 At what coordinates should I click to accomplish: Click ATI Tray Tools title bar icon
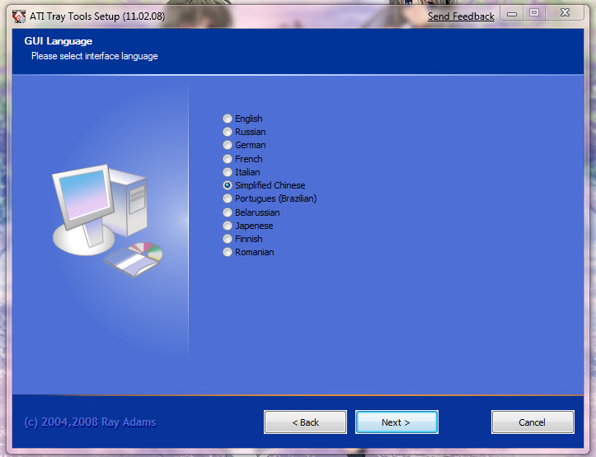coord(19,16)
